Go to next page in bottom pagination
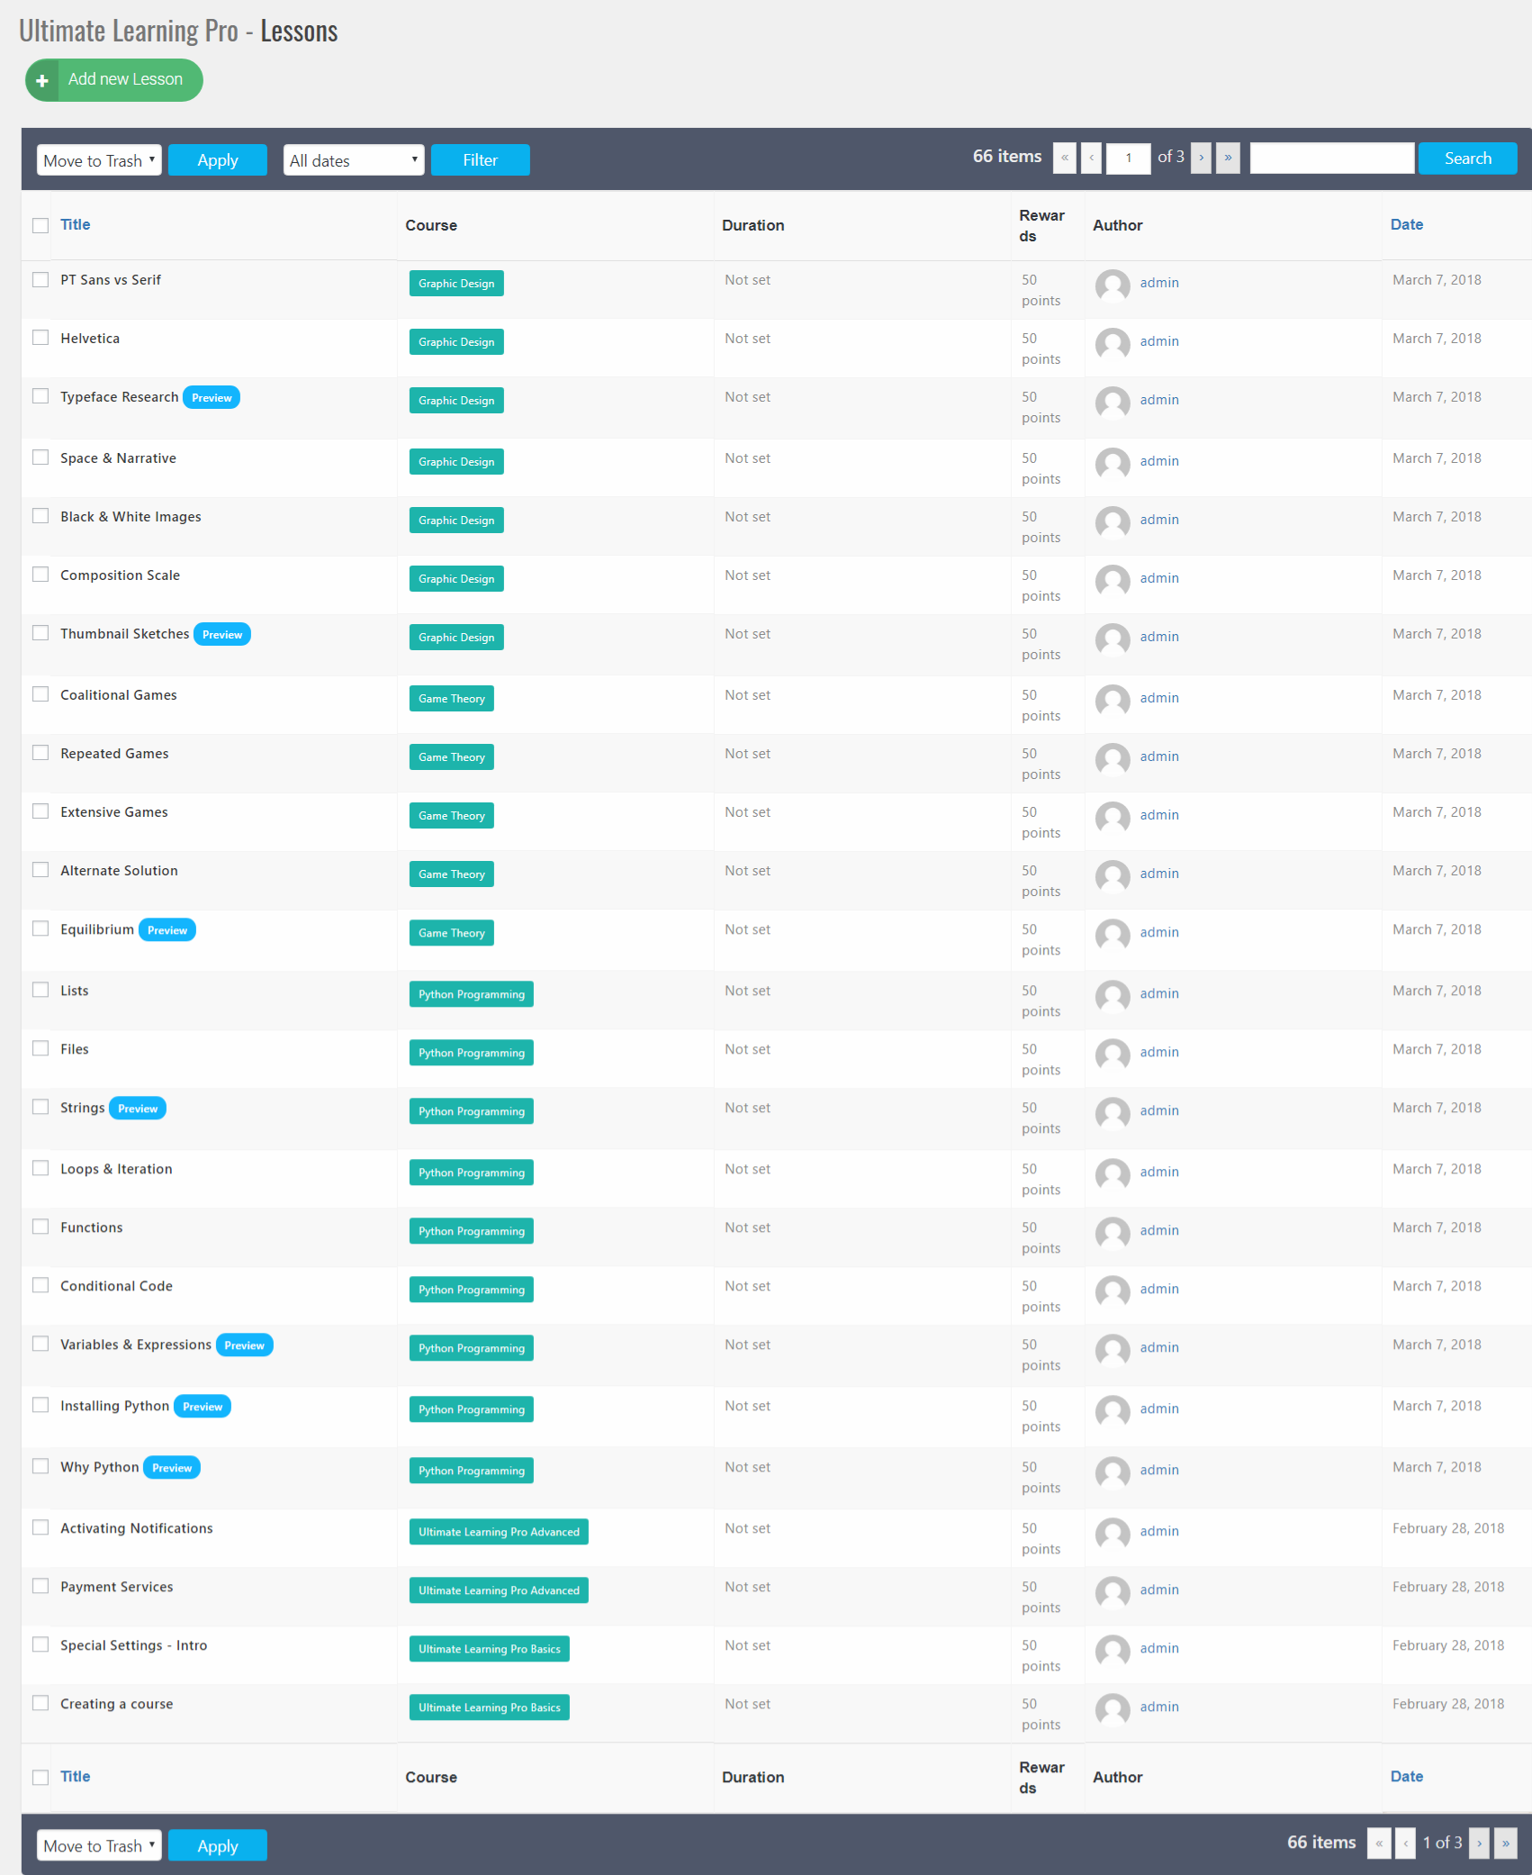The width and height of the screenshot is (1532, 1875). click(1479, 1843)
